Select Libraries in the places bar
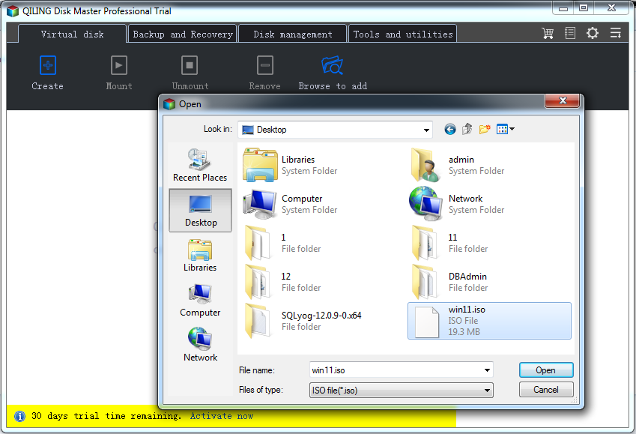The height and width of the screenshot is (434, 636). coord(200,256)
